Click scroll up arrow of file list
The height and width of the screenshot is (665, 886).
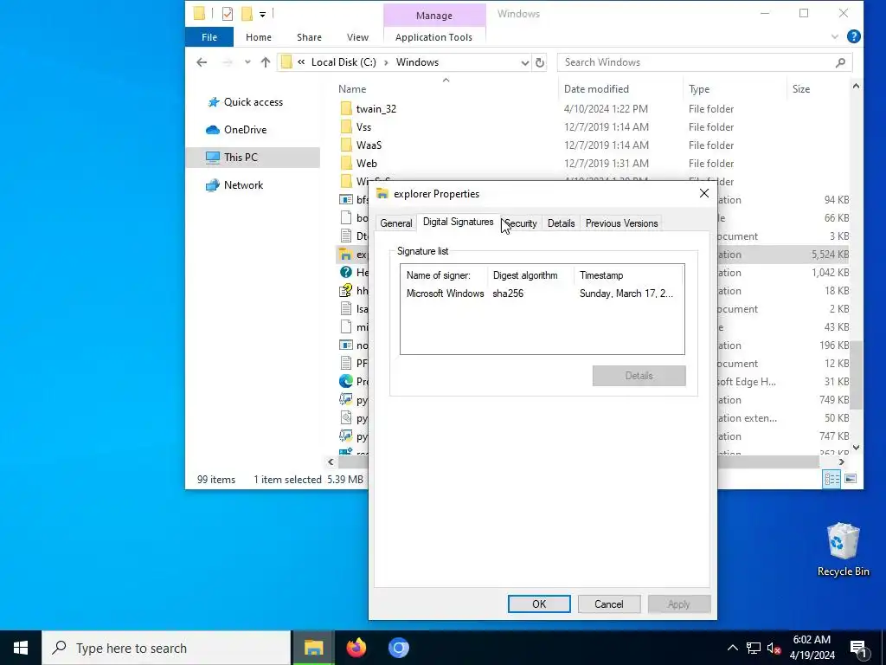point(856,87)
